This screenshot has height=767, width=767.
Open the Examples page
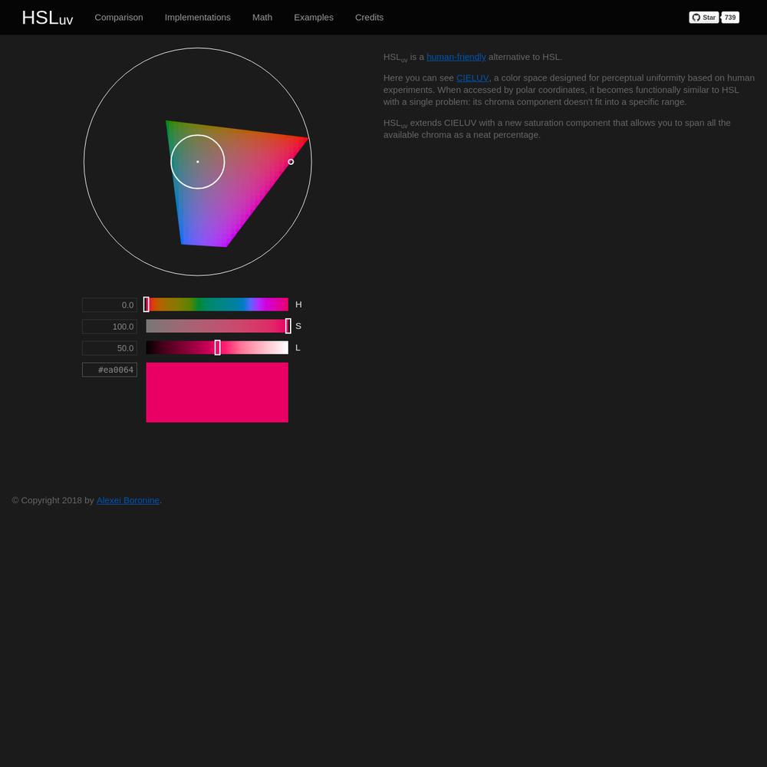click(x=314, y=17)
